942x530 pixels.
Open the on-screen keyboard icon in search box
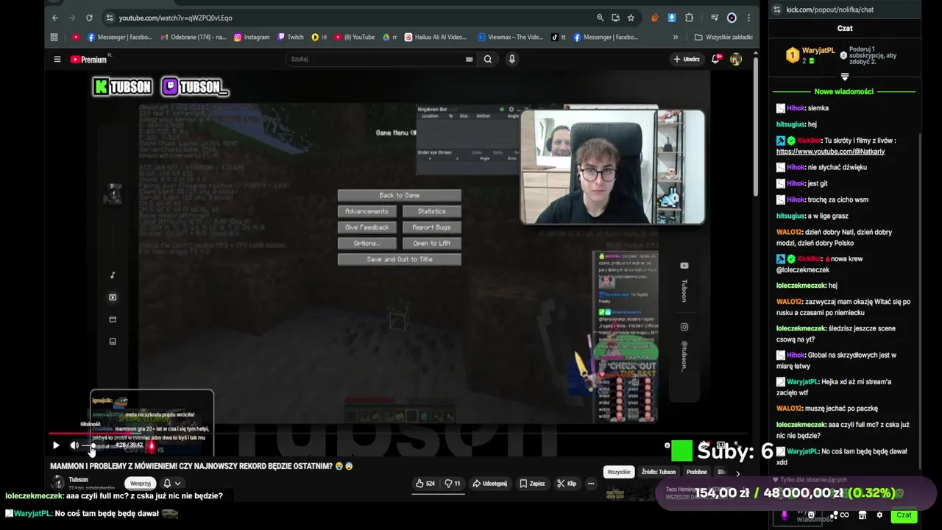(469, 60)
